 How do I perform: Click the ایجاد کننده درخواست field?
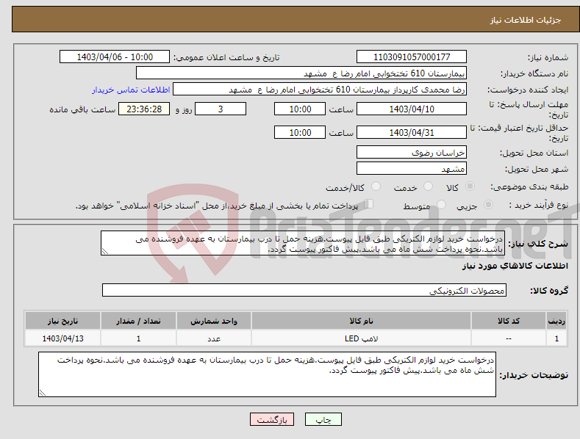[320, 90]
